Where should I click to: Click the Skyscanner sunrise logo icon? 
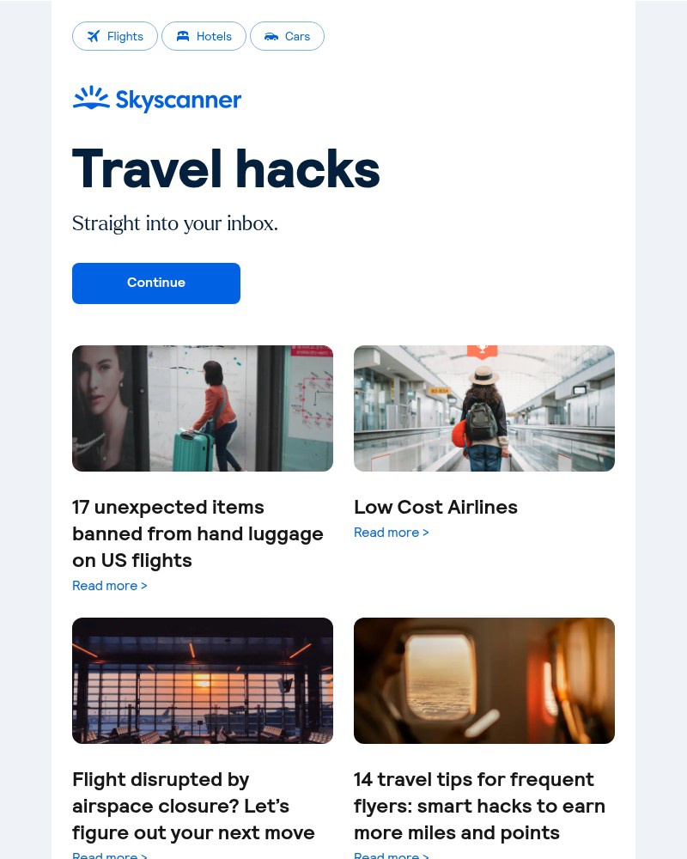[x=91, y=98]
